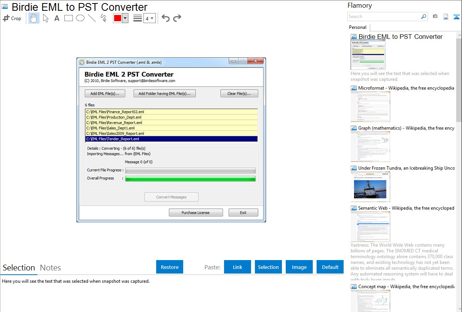Click the icon beside Semantic Web title
The width and height of the screenshot is (462, 312).
pos(354,208)
